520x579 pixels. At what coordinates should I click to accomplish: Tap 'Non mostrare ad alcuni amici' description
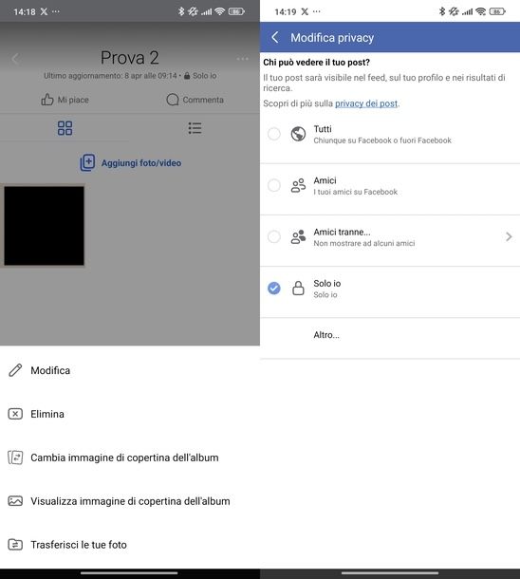point(364,243)
